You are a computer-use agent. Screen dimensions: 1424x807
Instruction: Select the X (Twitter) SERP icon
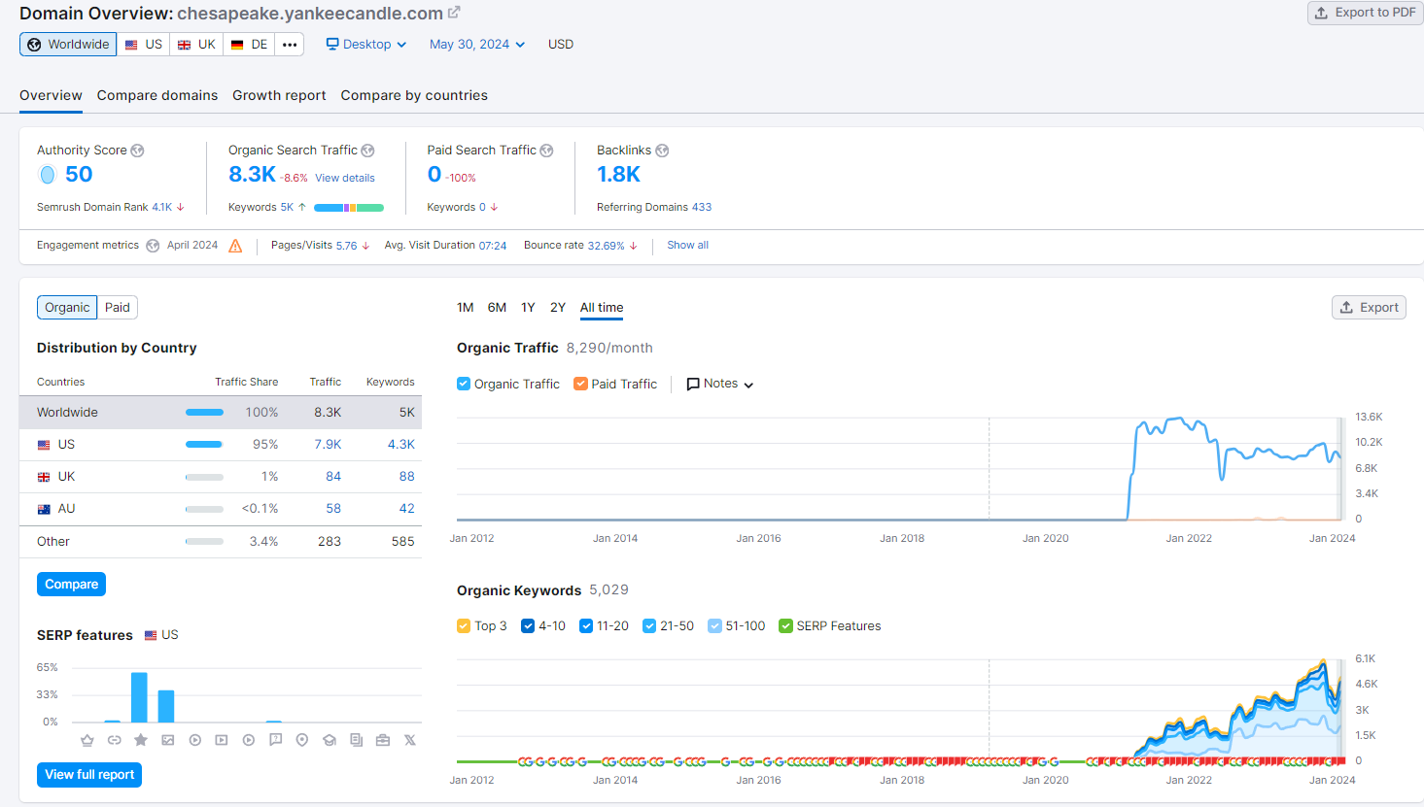[x=410, y=740]
